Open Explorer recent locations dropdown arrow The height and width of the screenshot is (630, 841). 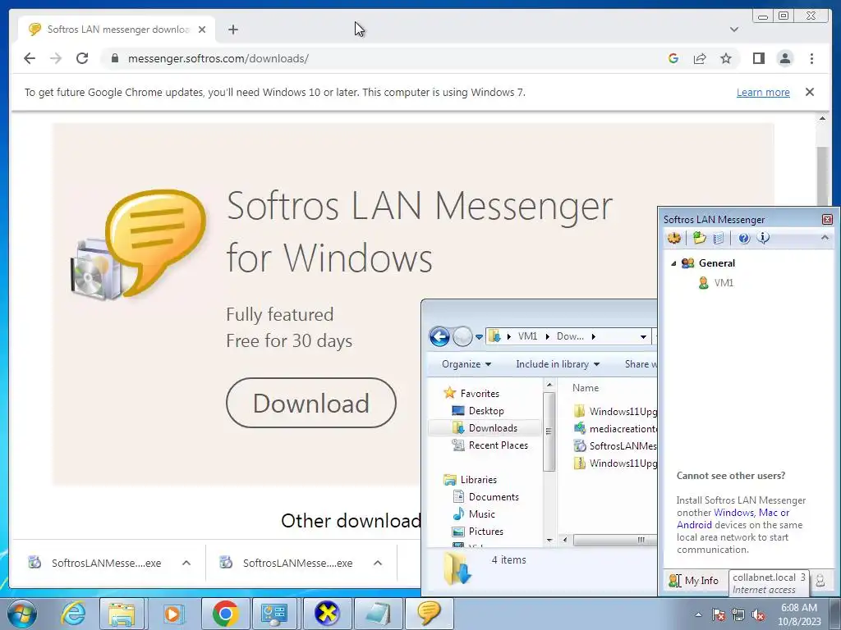click(x=479, y=337)
